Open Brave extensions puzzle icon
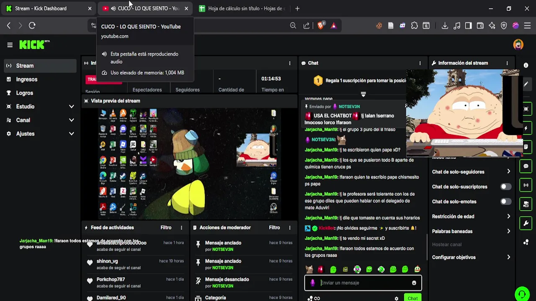The height and width of the screenshot is (301, 536). click(414, 26)
